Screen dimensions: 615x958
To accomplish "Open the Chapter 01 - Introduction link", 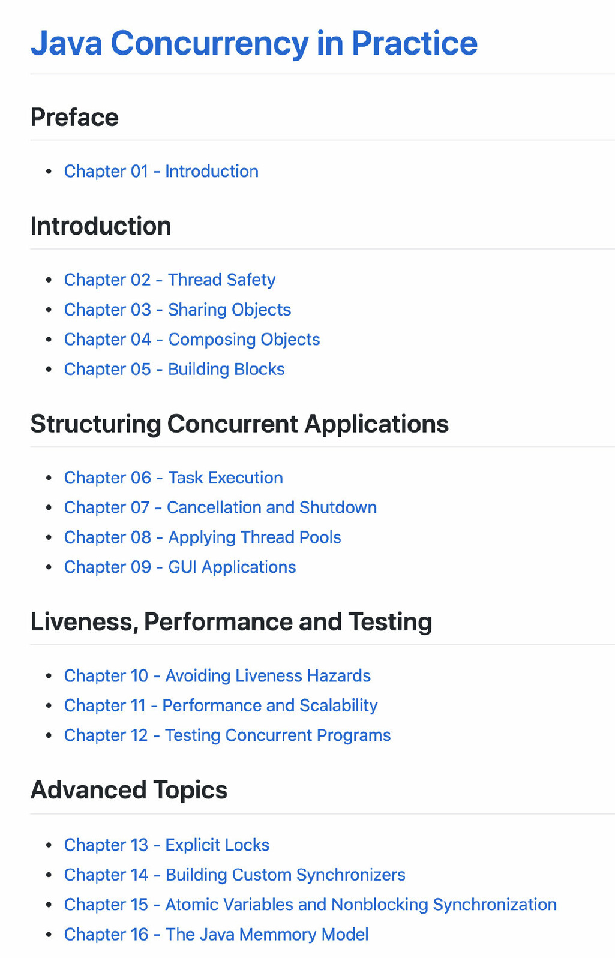I will (x=161, y=172).
